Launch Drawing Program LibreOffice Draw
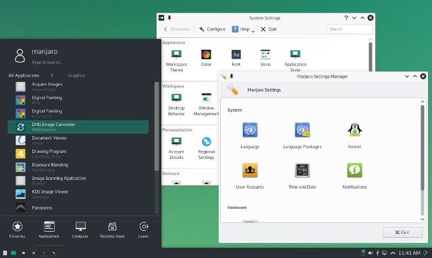The height and width of the screenshot is (258, 432). point(78,154)
